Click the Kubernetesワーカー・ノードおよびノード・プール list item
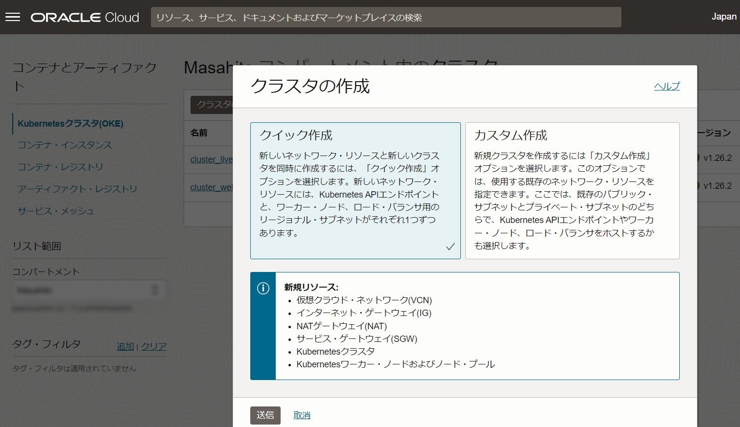 click(x=395, y=364)
